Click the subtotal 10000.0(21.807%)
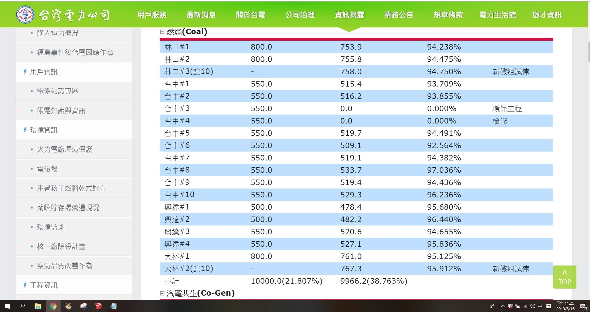The width and height of the screenshot is (590, 312). click(287, 281)
